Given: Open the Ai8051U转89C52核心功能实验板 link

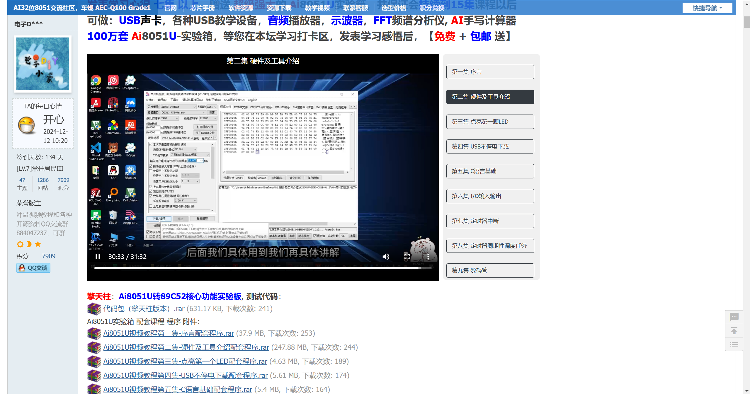Looking at the screenshot, I should point(180,296).
